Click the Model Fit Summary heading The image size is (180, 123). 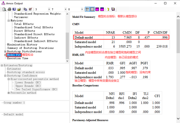[x=84, y=17]
